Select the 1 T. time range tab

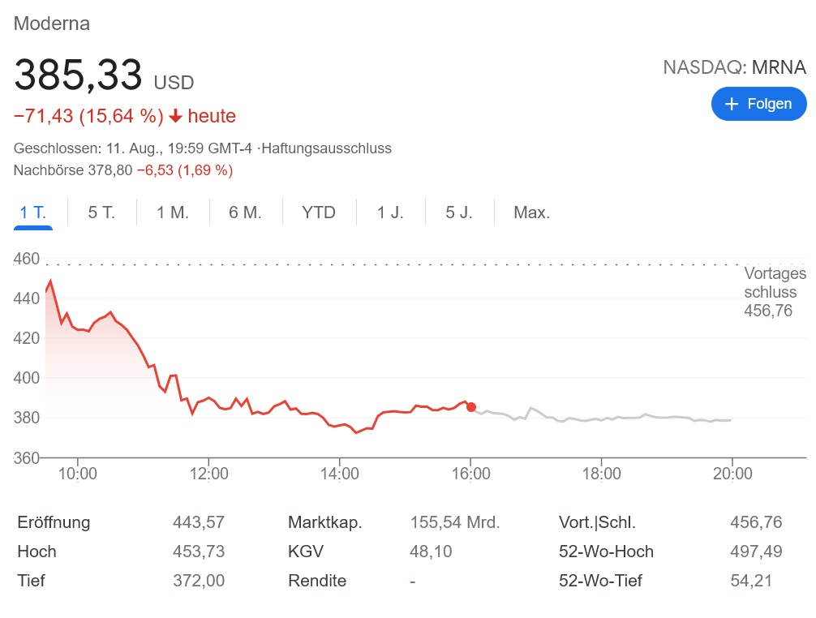click(33, 212)
